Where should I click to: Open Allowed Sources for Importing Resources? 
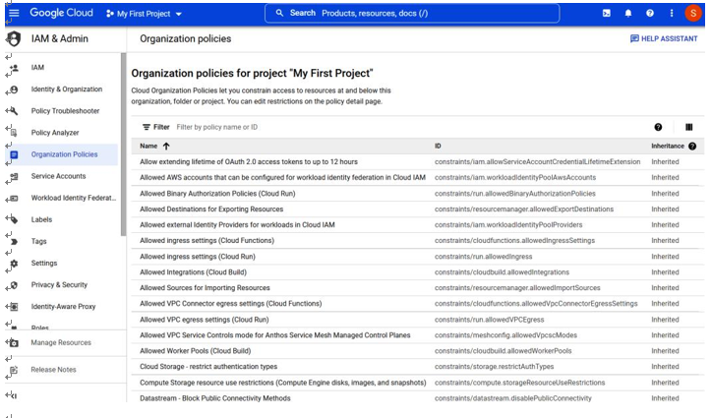tap(205, 288)
